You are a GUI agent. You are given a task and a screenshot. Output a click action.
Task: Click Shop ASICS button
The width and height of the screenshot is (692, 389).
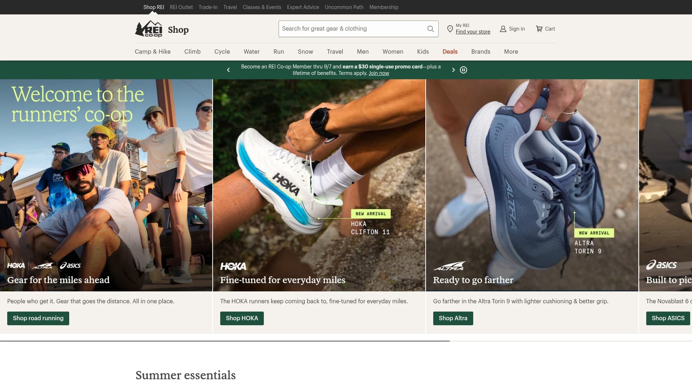click(668, 318)
